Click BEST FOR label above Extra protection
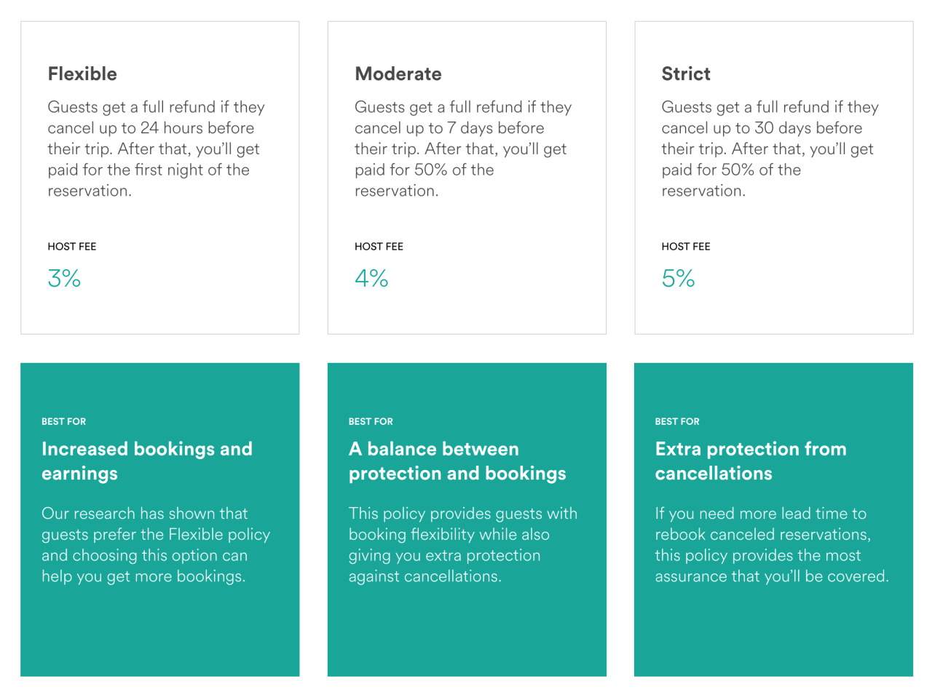 (676, 421)
